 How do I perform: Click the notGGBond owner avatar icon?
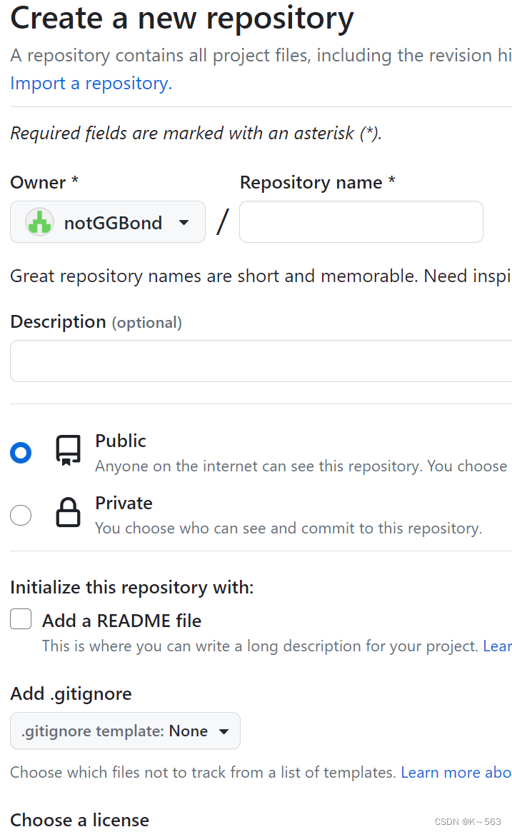(39, 222)
